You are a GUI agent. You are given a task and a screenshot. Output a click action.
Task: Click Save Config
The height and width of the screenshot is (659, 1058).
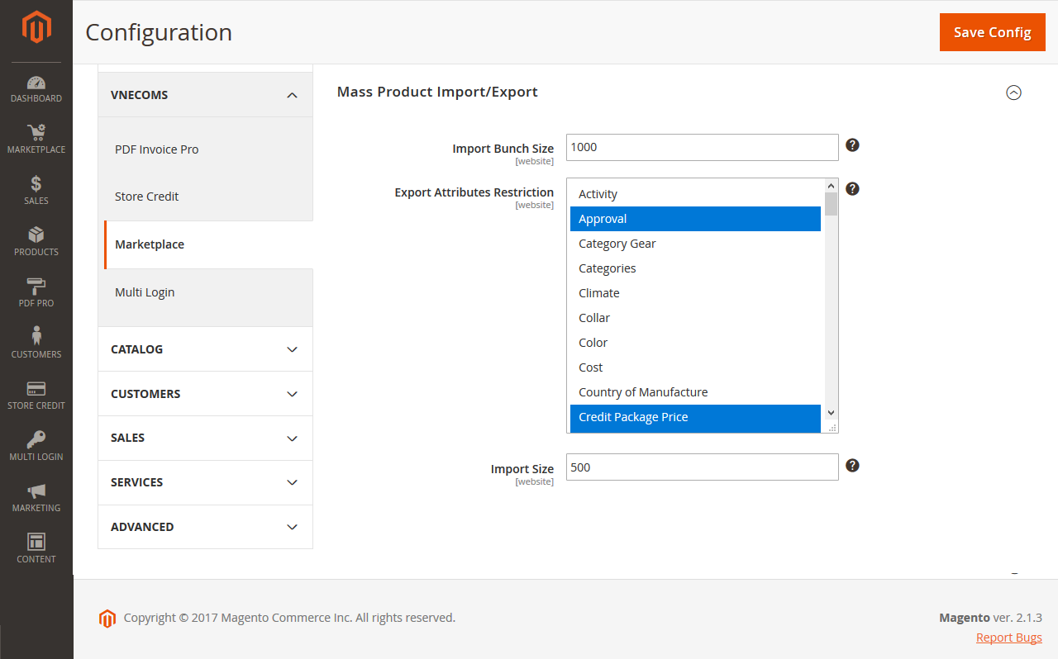(x=992, y=31)
